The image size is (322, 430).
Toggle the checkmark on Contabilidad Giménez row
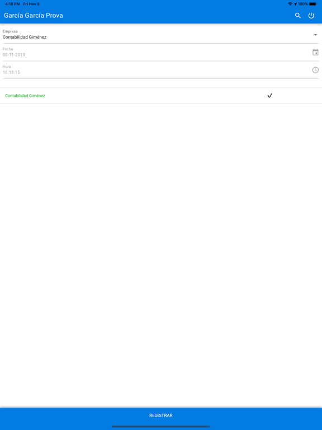[x=269, y=95]
